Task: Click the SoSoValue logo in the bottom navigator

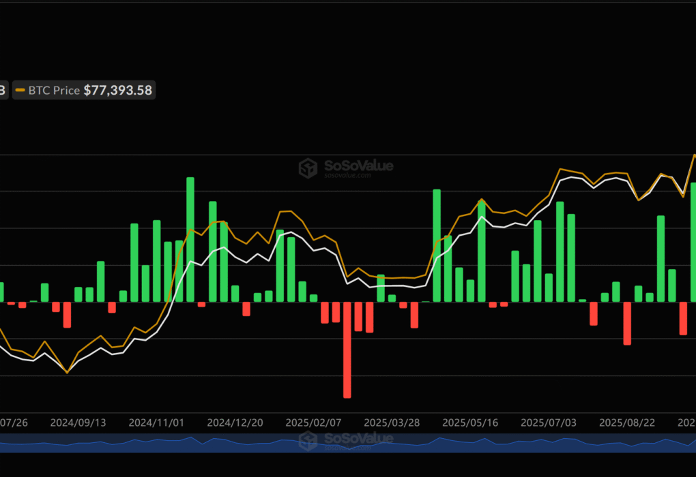Action: point(348,440)
